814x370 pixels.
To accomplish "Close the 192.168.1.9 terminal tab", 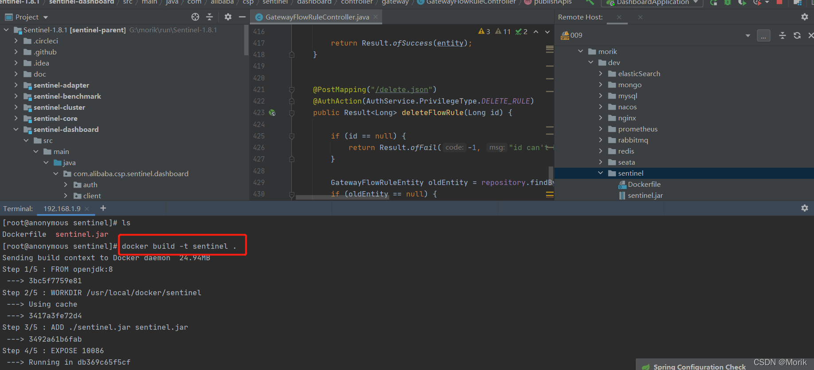I will tap(87, 209).
